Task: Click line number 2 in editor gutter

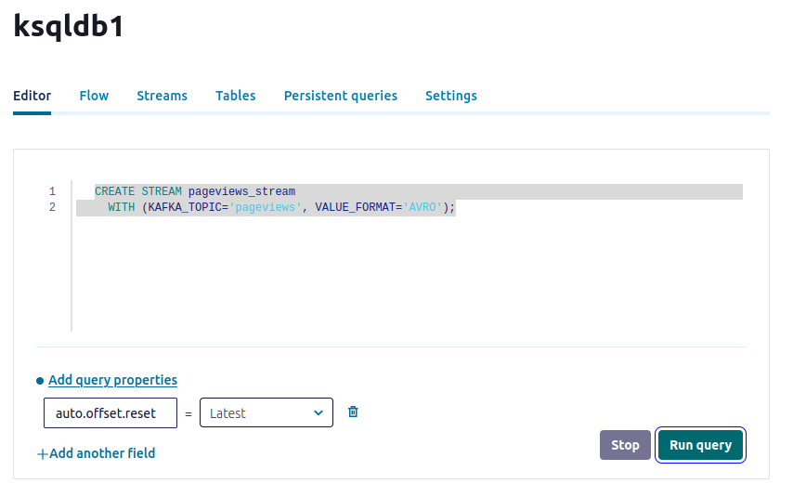Action: [52, 207]
